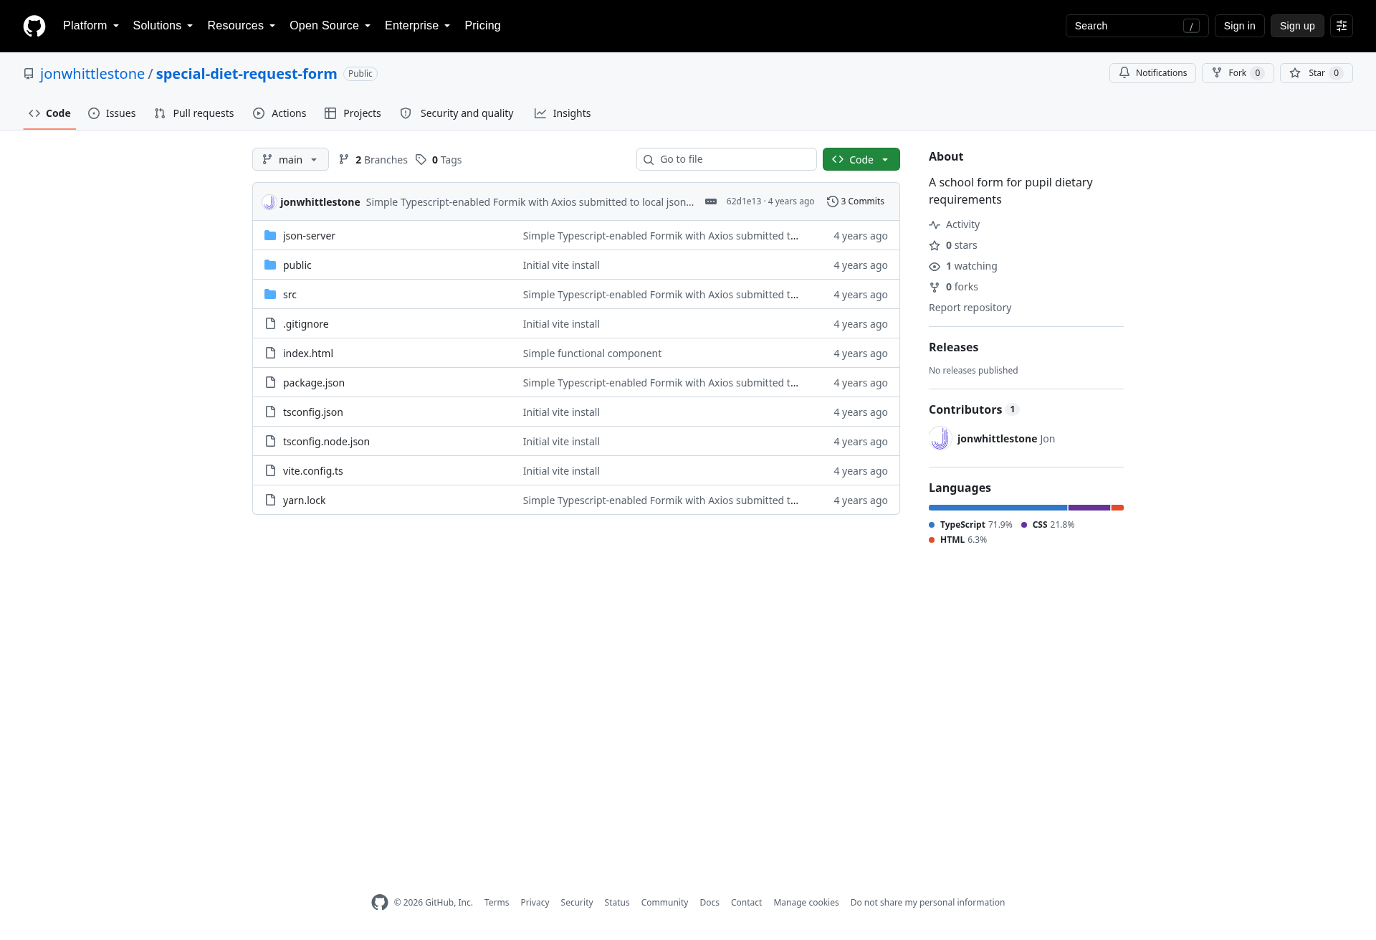Screen dimensions: 1376x940
Task: View the 2 Branches link
Action: click(373, 160)
